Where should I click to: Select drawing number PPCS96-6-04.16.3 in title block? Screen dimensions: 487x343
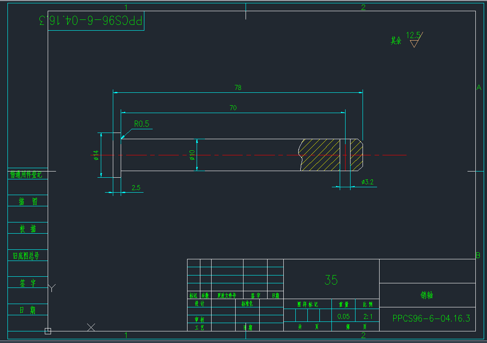[x=431, y=318]
